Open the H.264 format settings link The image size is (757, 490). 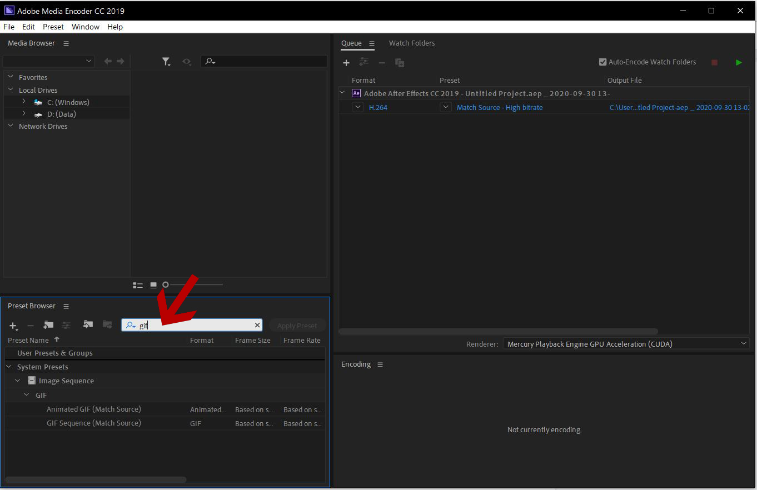[x=378, y=107]
